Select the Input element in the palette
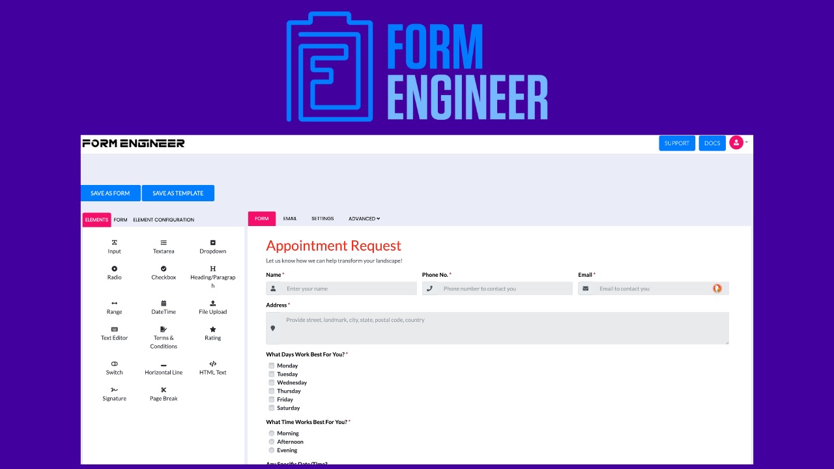Image resolution: width=834 pixels, height=469 pixels. click(114, 246)
